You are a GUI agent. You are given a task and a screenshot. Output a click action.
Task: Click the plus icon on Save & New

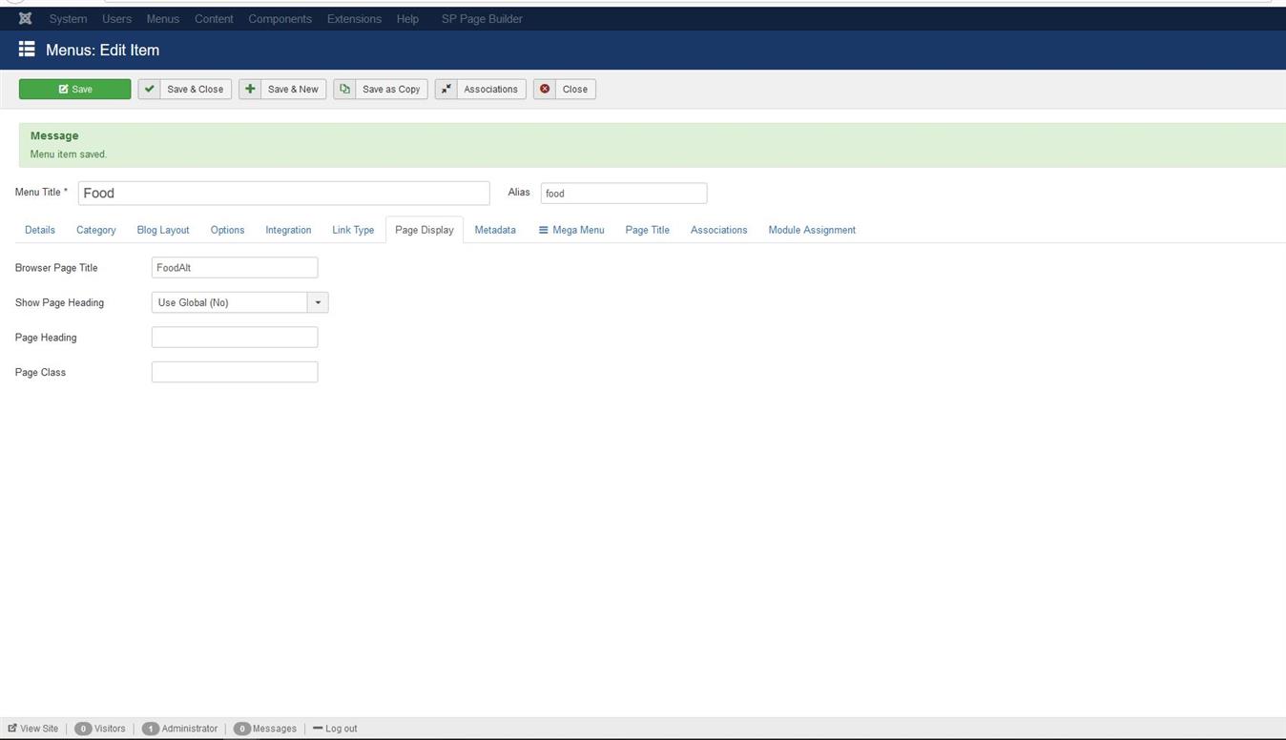tap(250, 89)
